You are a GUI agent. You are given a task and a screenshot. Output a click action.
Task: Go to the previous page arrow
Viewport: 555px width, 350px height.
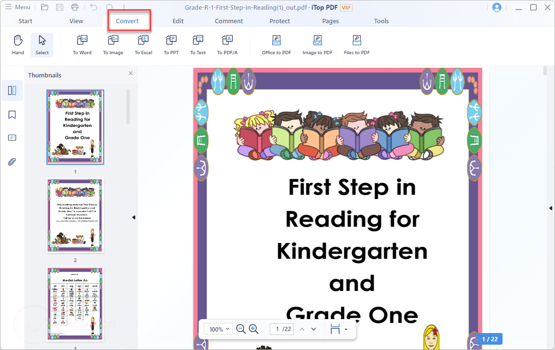[302, 329]
